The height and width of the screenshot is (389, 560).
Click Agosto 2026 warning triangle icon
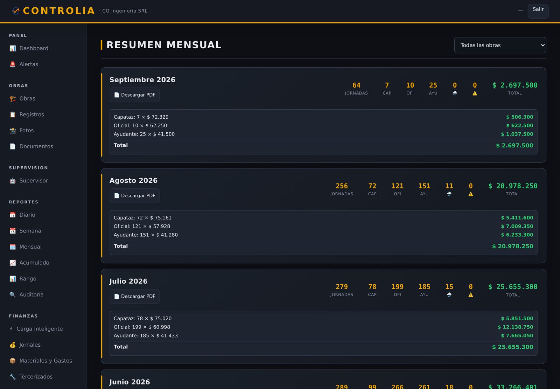[x=471, y=194]
